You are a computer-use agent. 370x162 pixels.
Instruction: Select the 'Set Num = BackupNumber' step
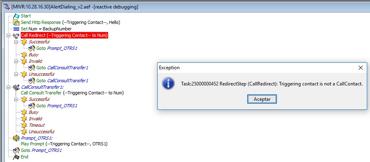point(46,29)
